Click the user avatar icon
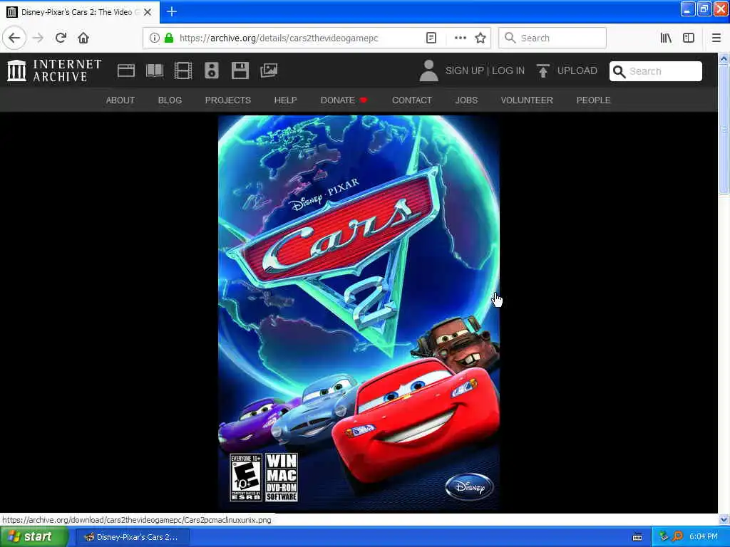730x547 pixels. point(428,71)
